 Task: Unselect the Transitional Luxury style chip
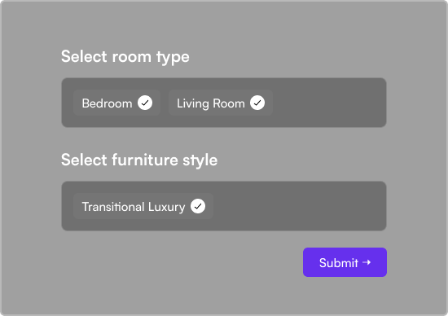click(x=143, y=206)
